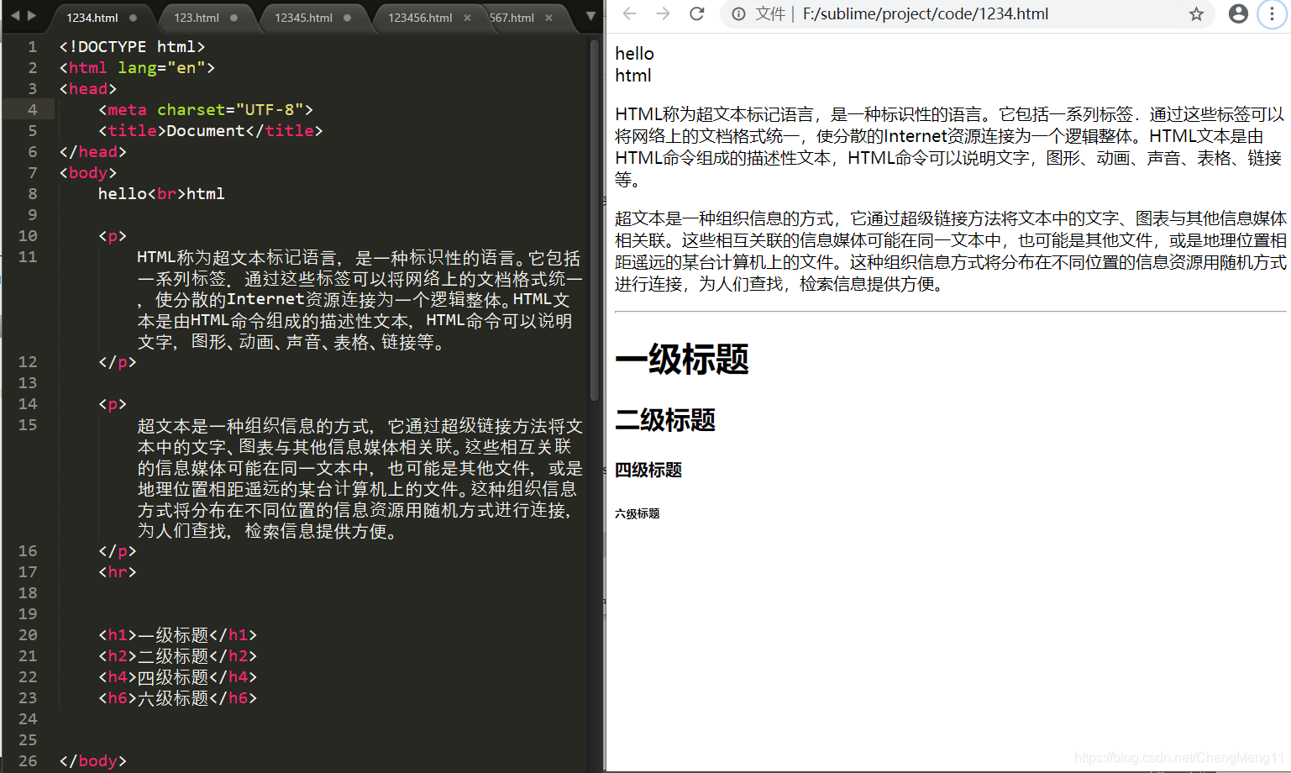Click the opening body tag in the code

pyautogui.click(x=88, y=173)
